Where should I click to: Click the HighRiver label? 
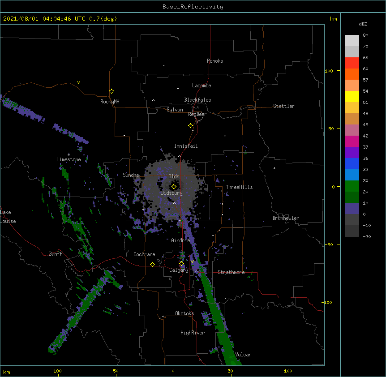click(193, 333)
